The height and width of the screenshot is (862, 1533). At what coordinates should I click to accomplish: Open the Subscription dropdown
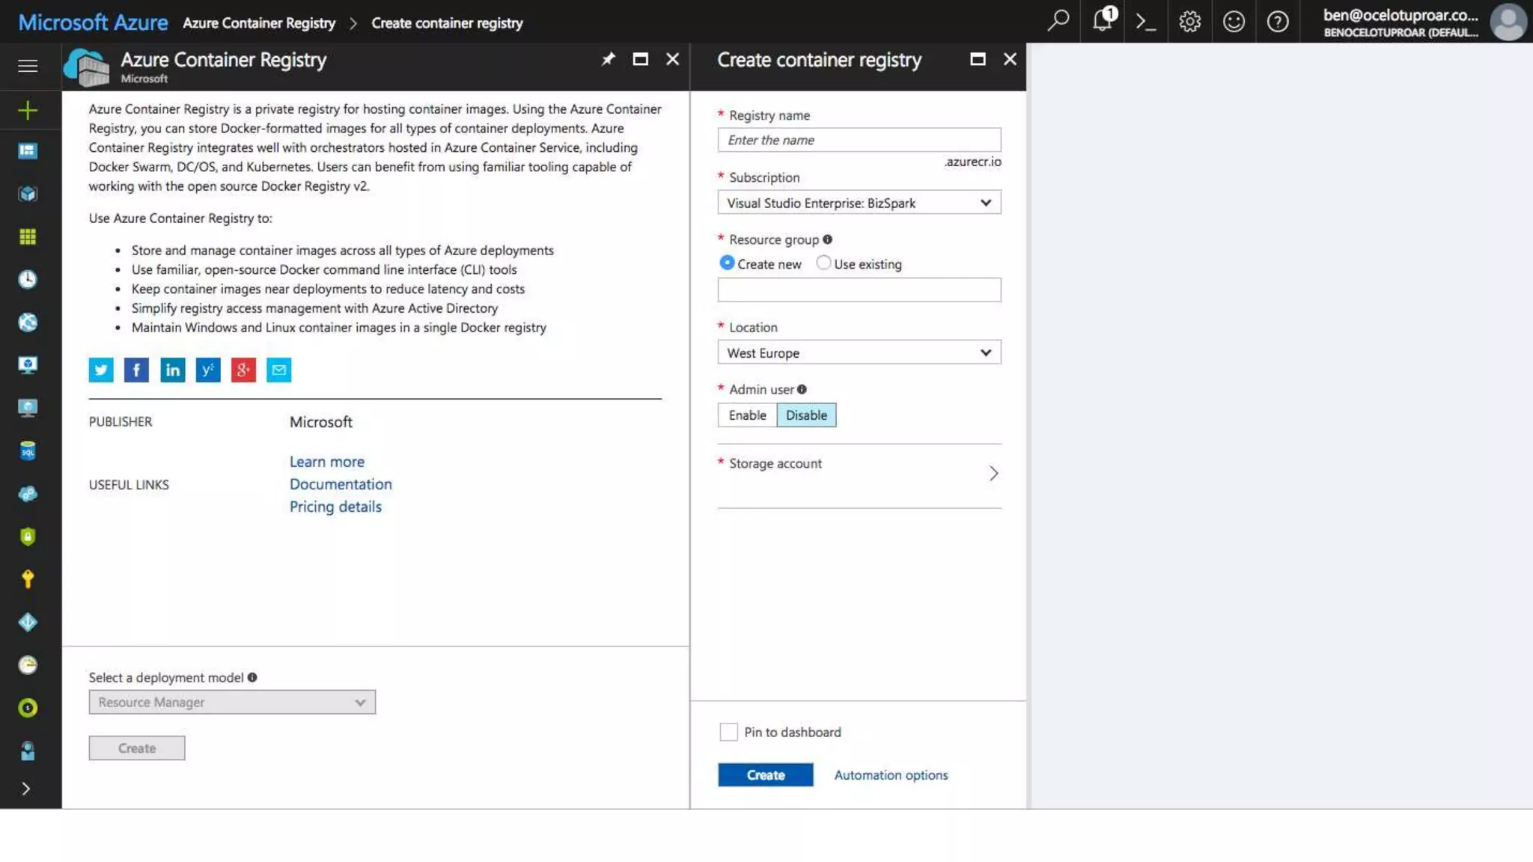click(x=859, y=203)
